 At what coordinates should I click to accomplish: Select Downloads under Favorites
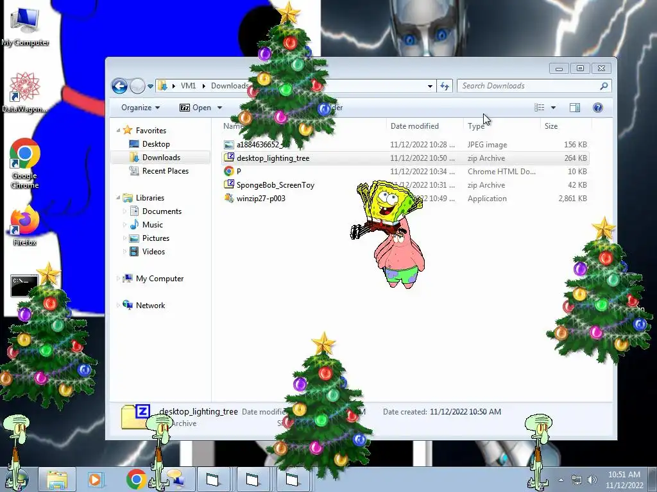(x=161, y=158)
